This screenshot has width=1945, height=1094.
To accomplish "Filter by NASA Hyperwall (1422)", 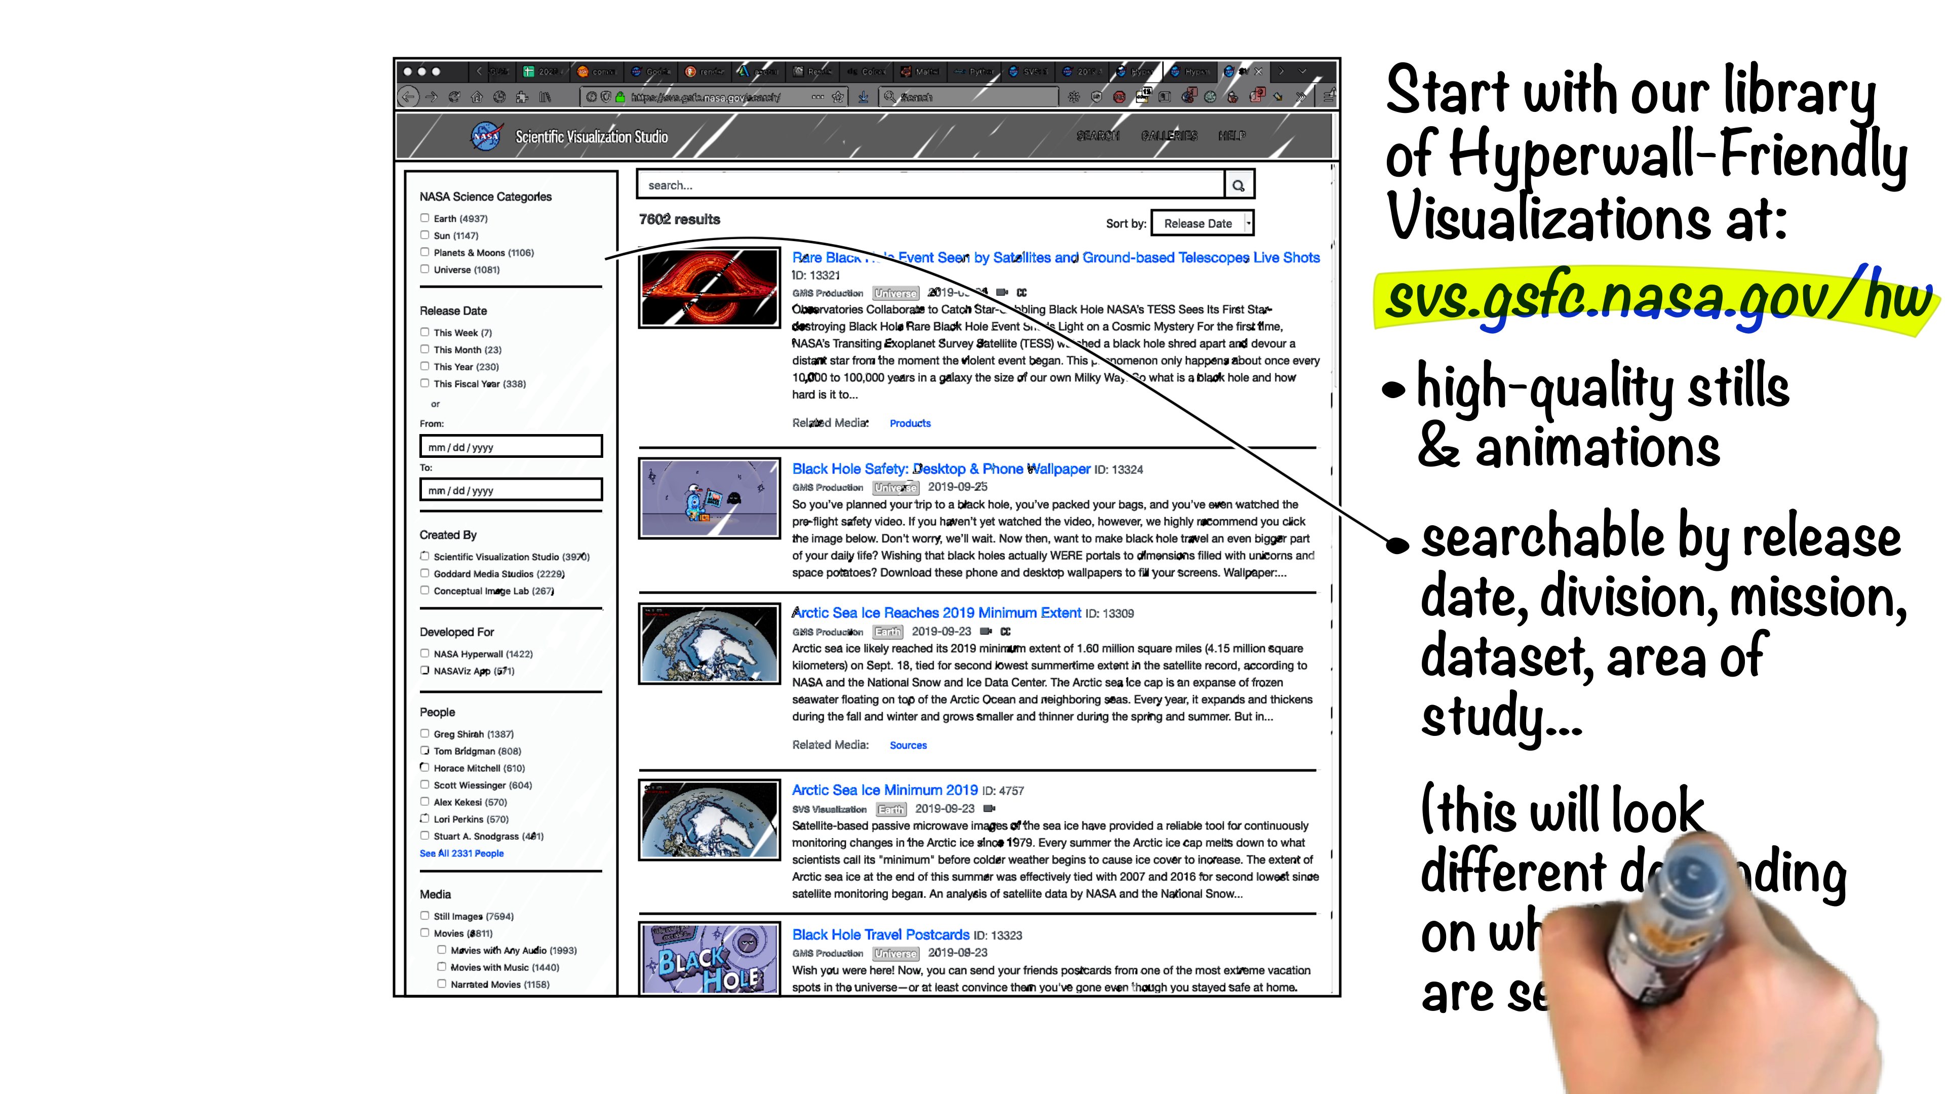I will [x=424, y=654].
